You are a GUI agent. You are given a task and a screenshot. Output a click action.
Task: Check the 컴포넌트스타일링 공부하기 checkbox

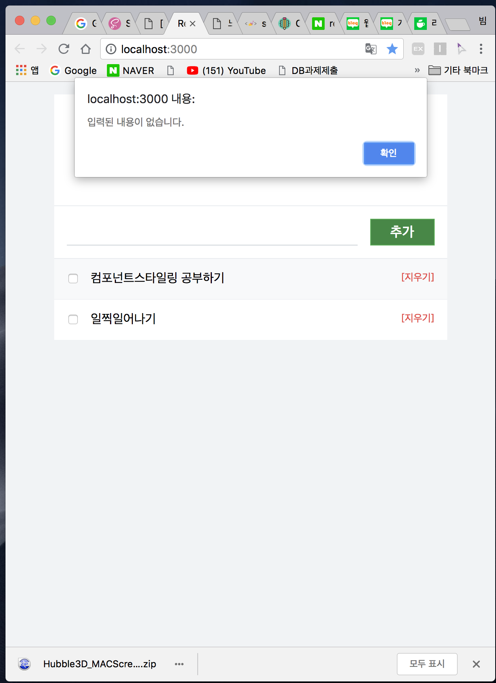pyautogui.click(x=73, y=279)
